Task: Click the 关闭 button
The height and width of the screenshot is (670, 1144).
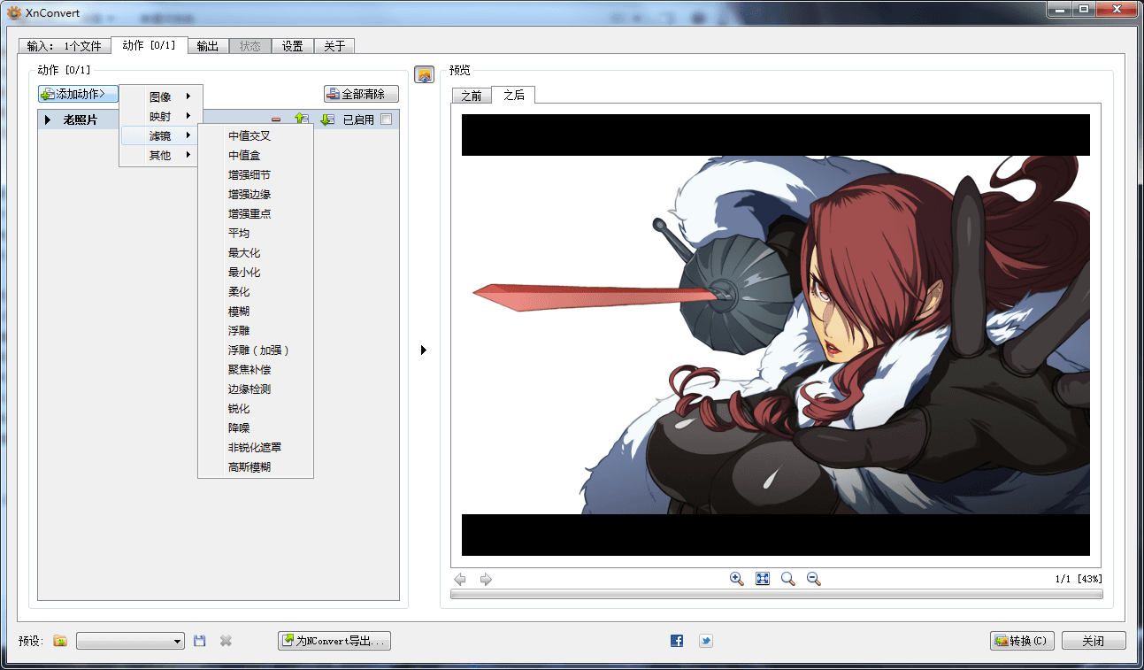Action: (1094, 641)
